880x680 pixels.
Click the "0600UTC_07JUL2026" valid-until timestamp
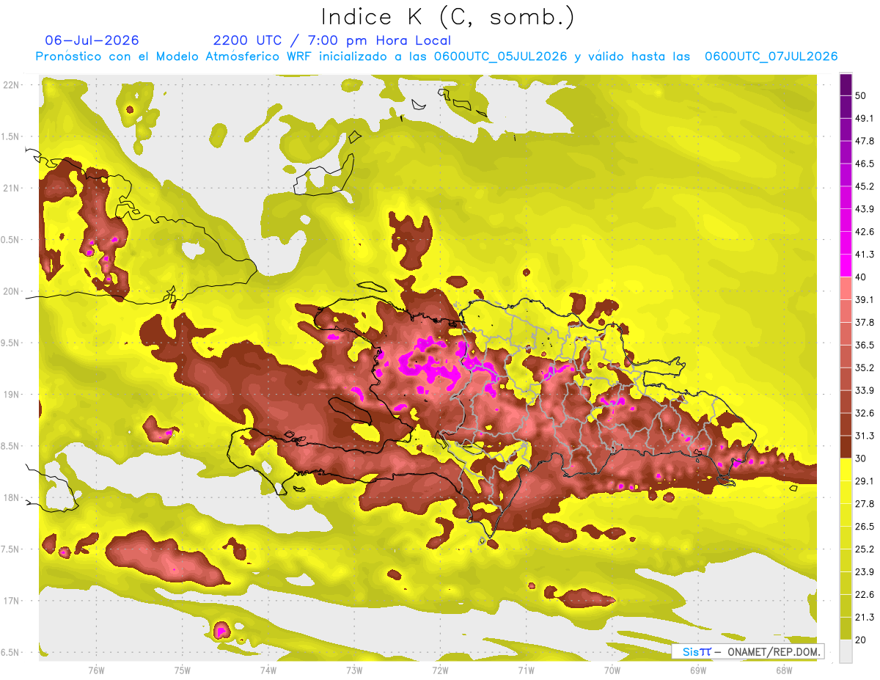pyautogui.click(x=771, y=56)
